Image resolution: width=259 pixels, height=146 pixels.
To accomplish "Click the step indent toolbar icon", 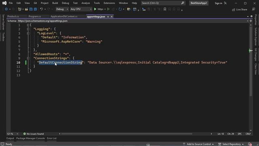I will click(x=144, y=9).
